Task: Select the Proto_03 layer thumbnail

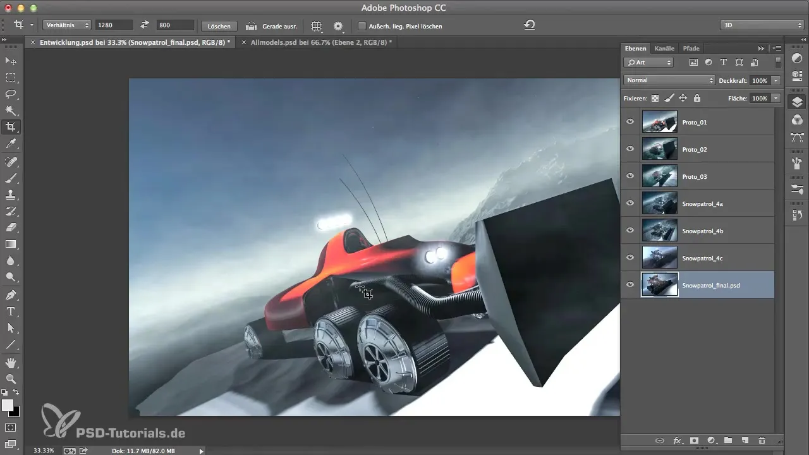Action: point(659,176)
